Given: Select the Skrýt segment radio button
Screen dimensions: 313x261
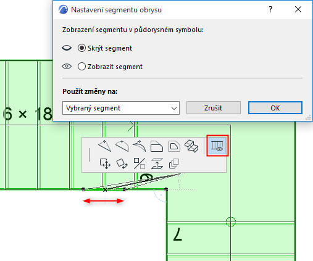Looking at the screenshot, I should click(81, 48).
